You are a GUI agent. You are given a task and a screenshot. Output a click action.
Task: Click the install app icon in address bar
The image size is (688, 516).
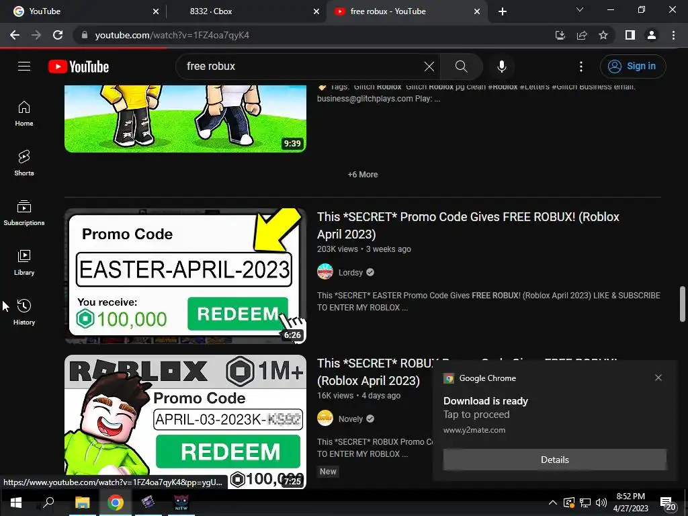pos(560,35)
